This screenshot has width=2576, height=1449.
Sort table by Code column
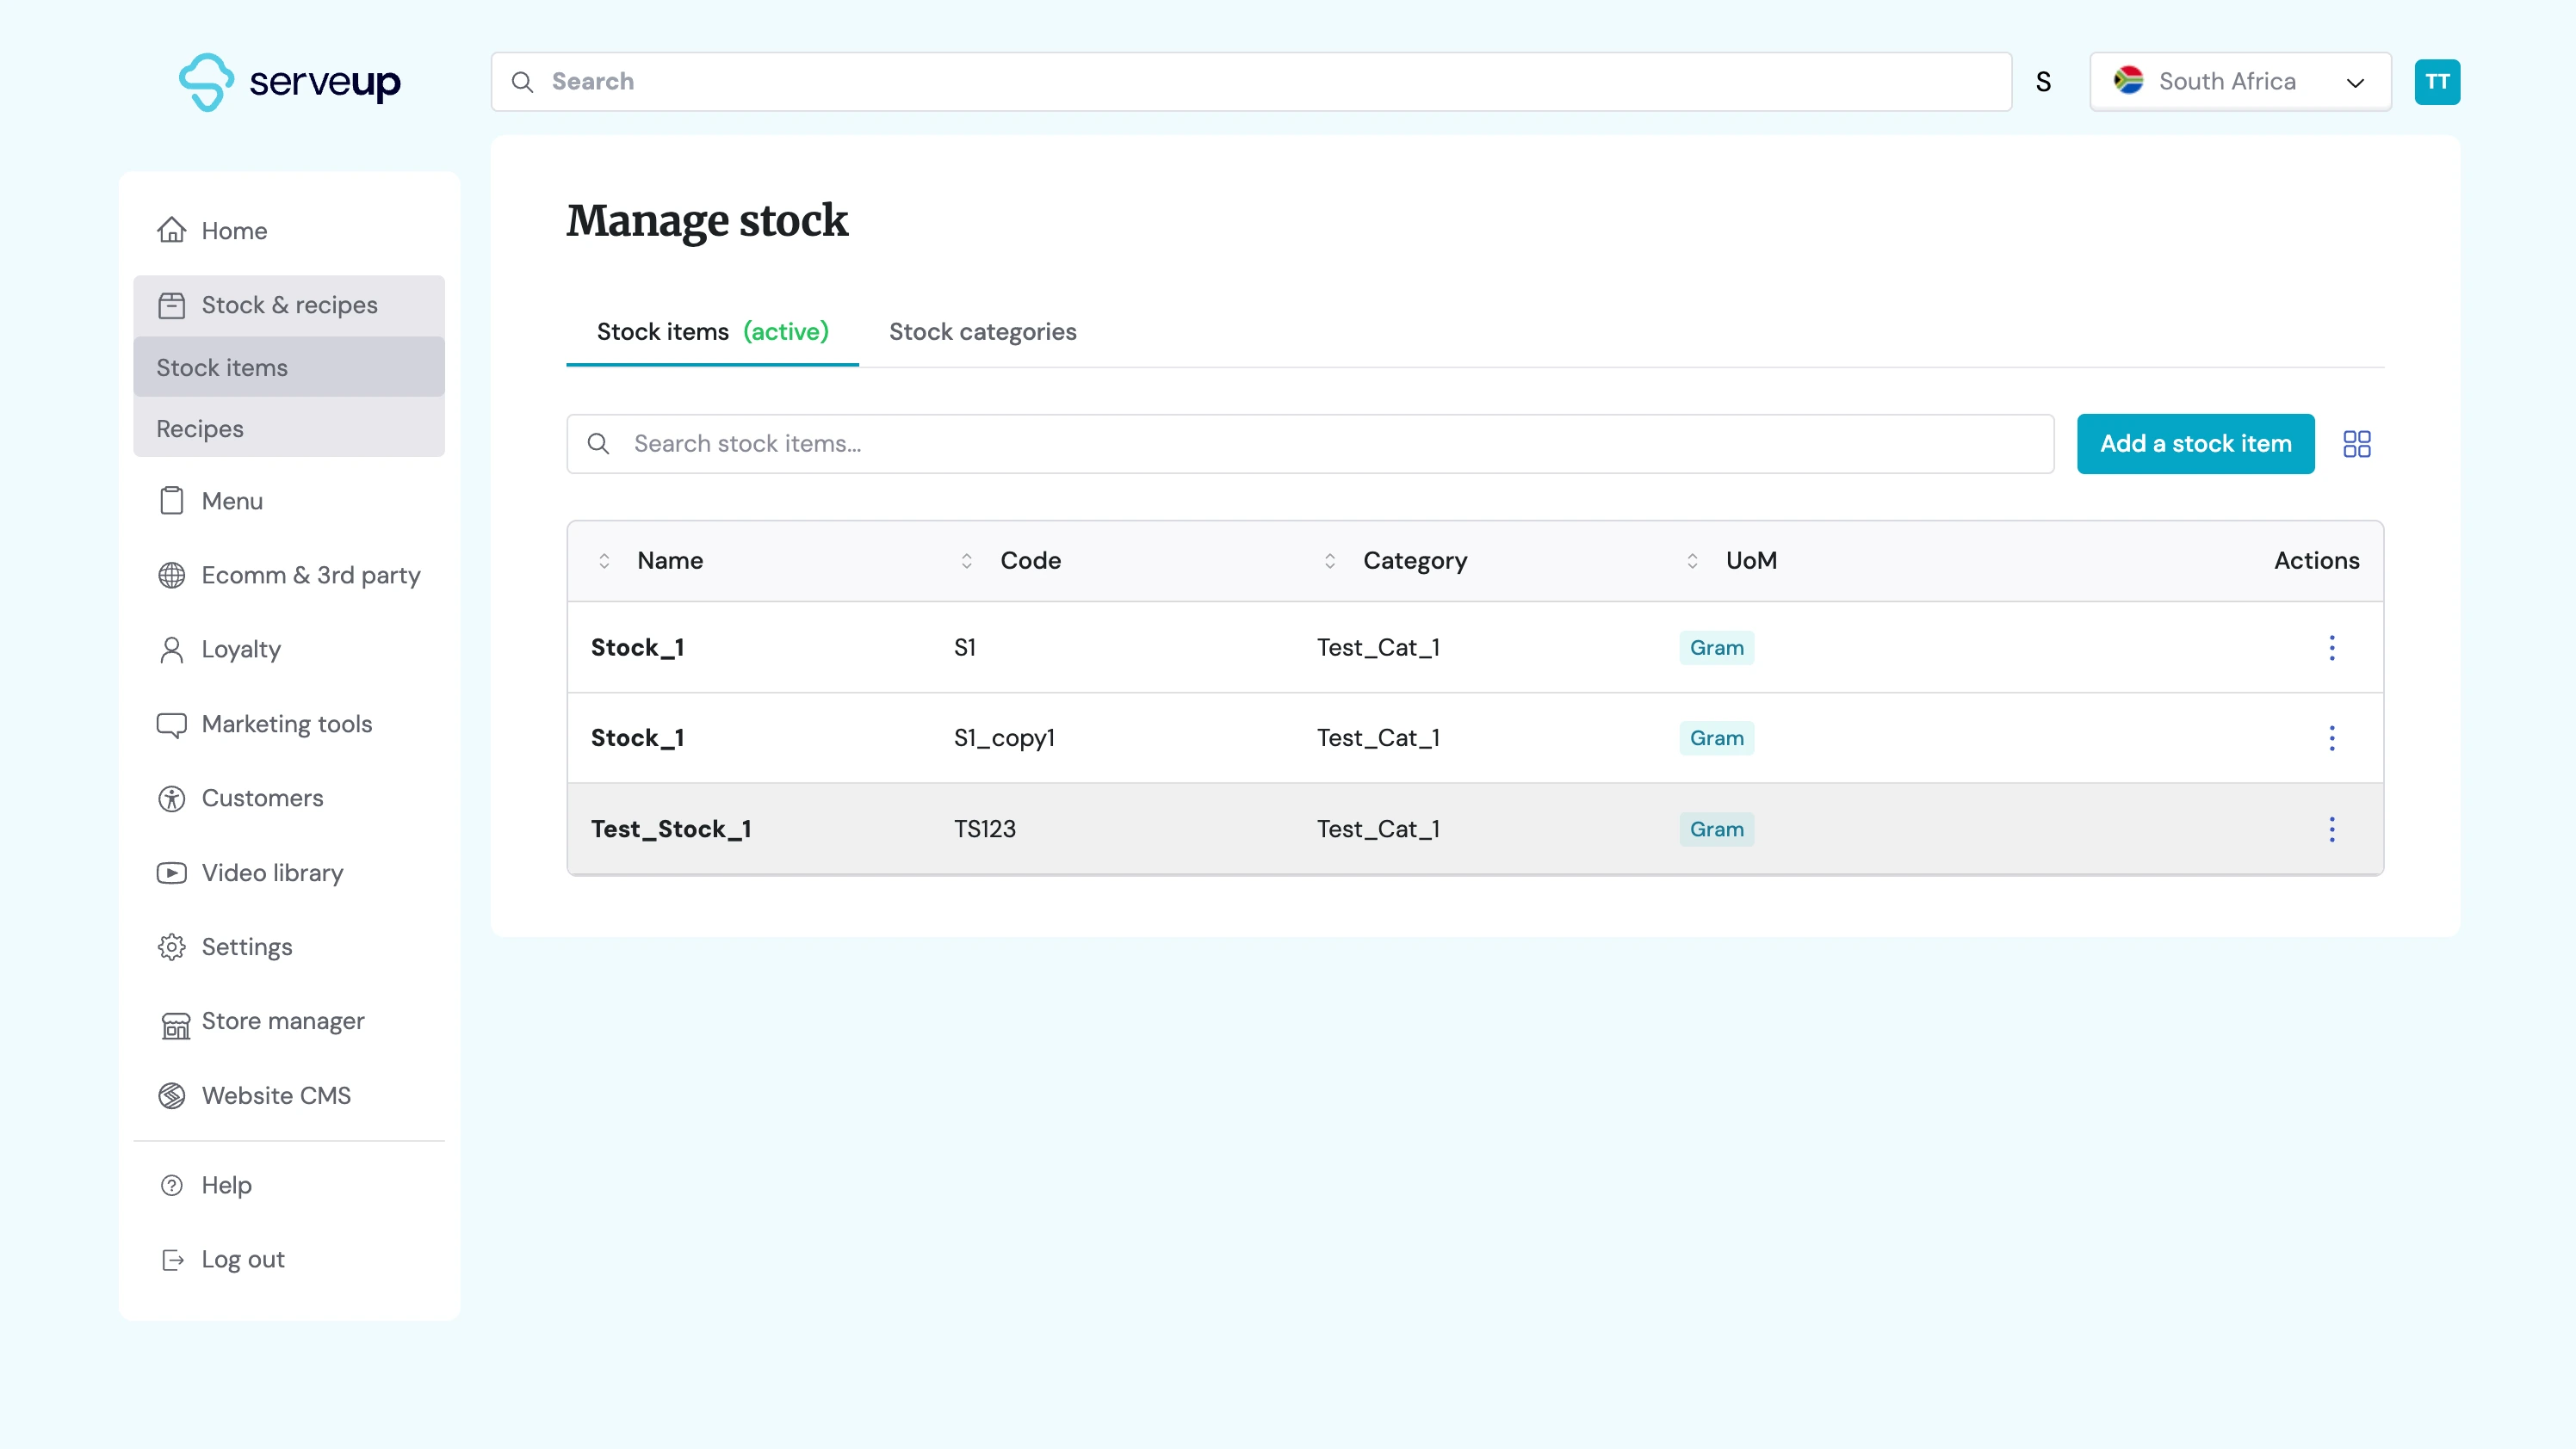[x=966, y=561]
